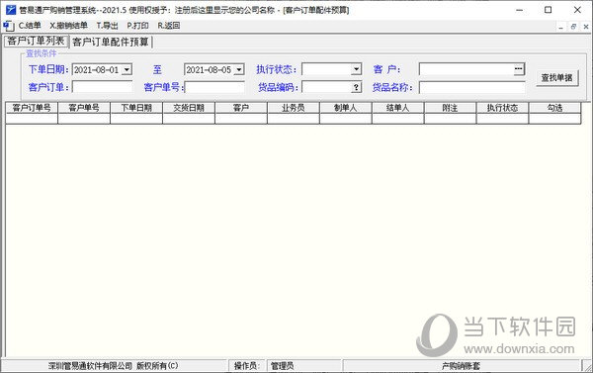Click the 交货日期 column header
593x373 pixels.
tap(189, 108)
